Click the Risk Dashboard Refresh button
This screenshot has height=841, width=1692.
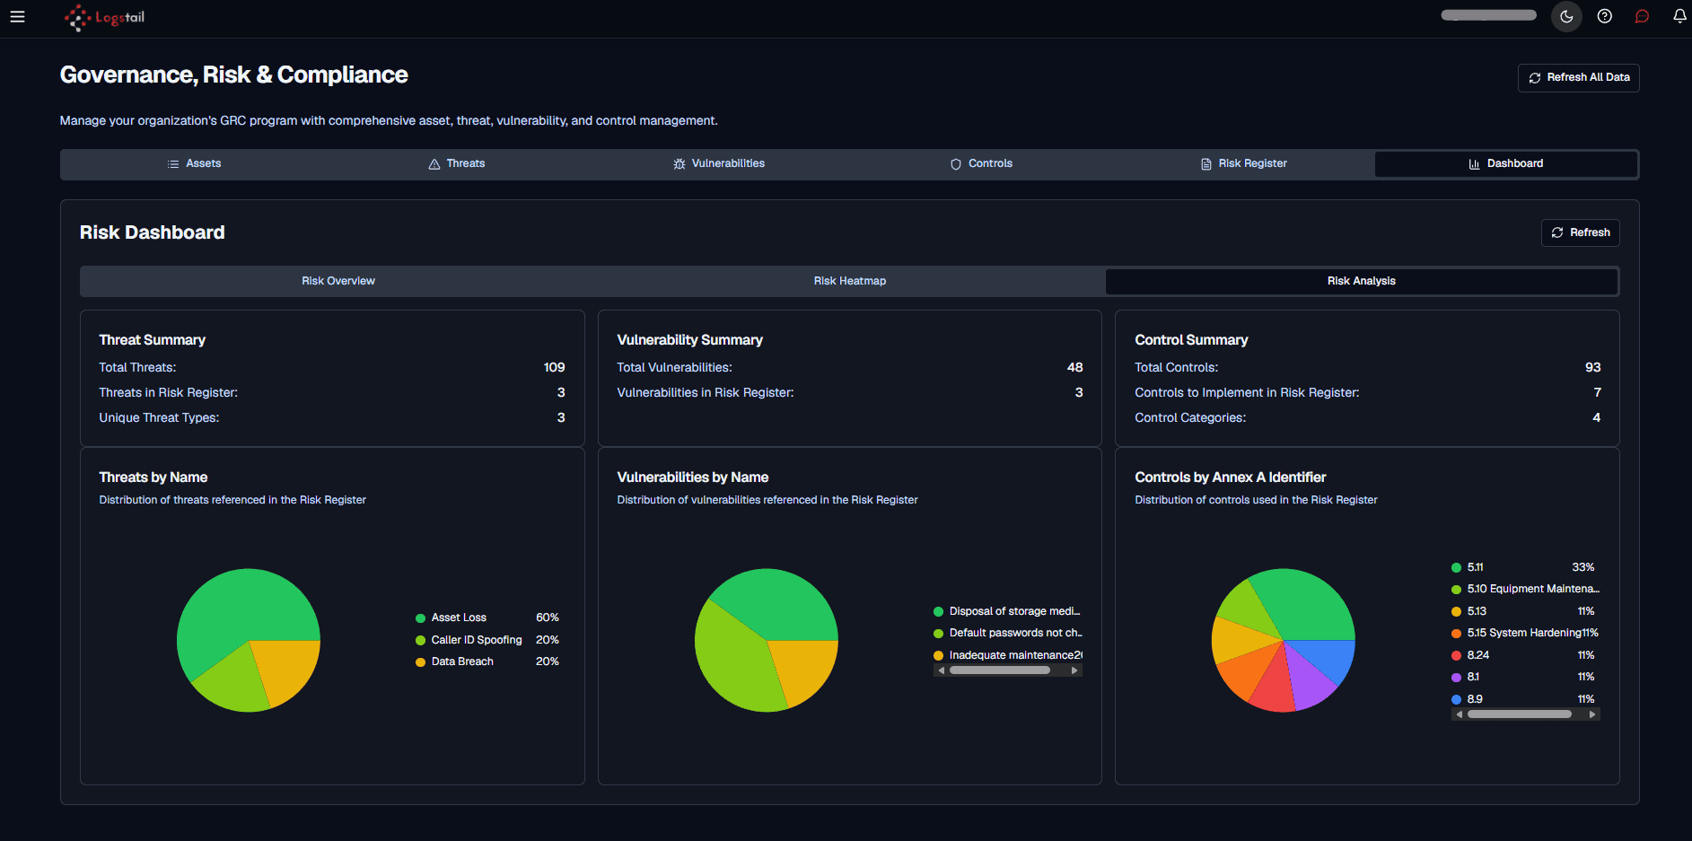[x=1581, y=232]
